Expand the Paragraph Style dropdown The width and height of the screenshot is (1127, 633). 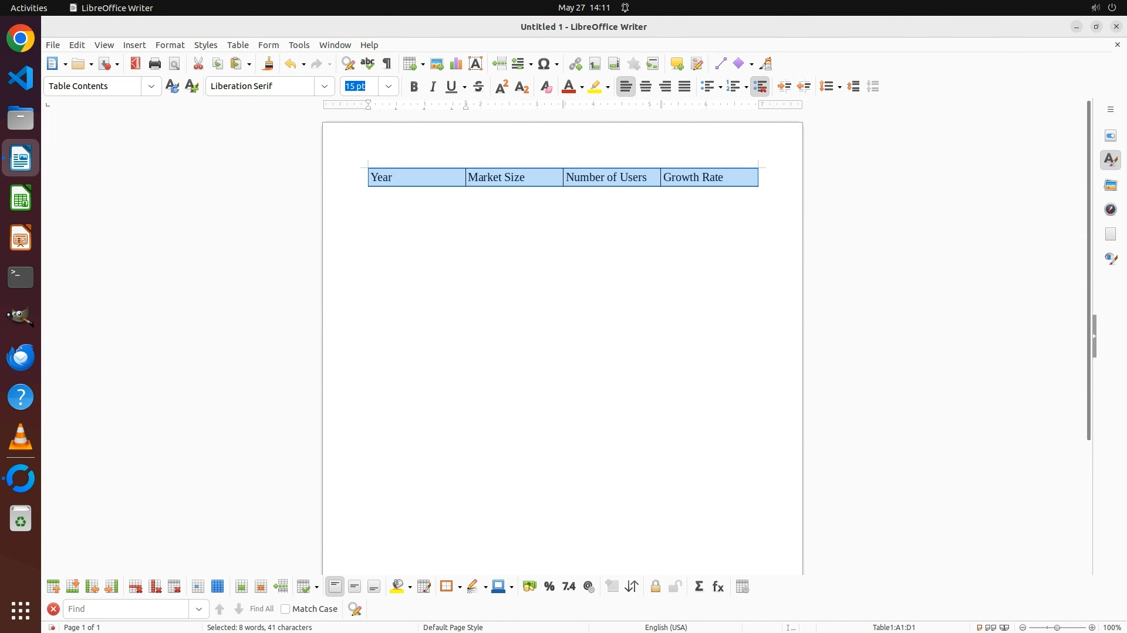151,87
